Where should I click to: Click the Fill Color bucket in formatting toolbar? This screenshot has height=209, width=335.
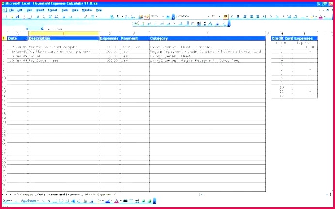(x=312, y=16)
